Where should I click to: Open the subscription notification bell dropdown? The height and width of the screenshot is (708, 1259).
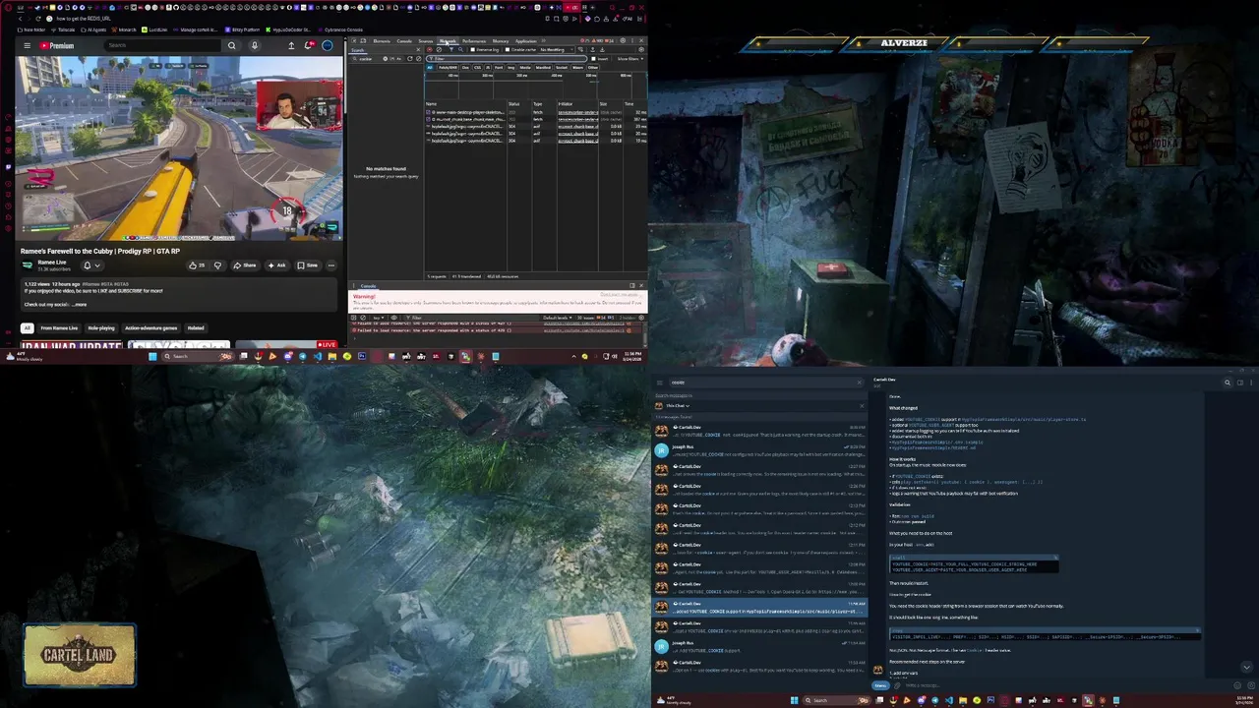click(90, 265)
